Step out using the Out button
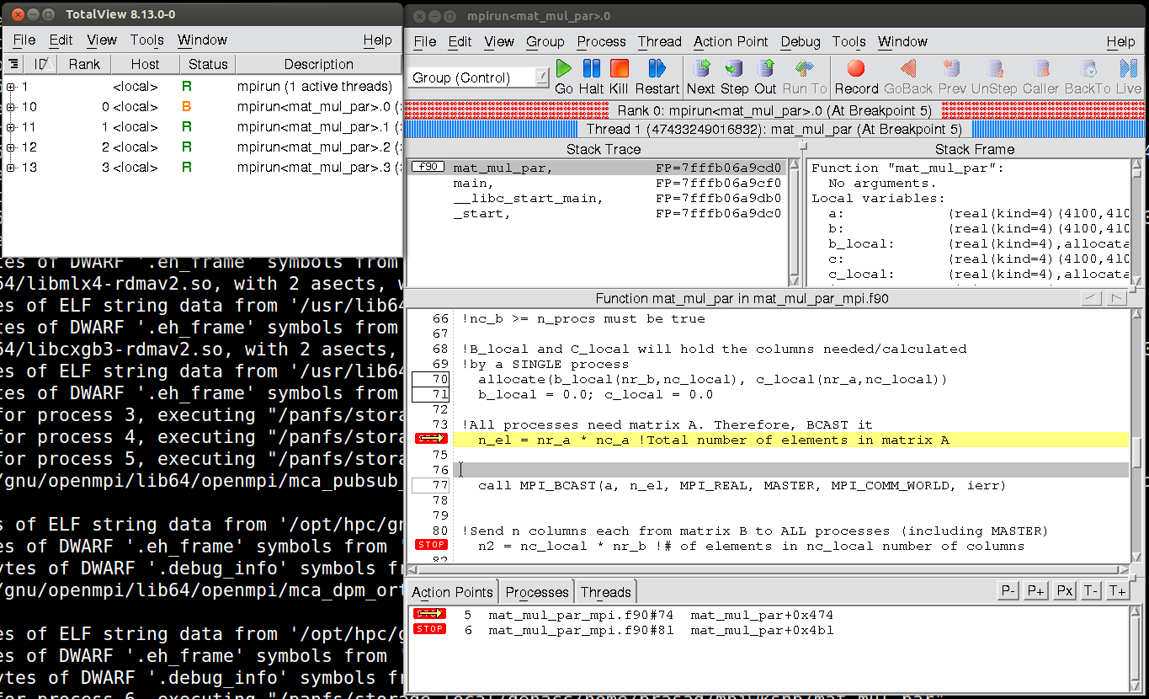 pos(765,77)
